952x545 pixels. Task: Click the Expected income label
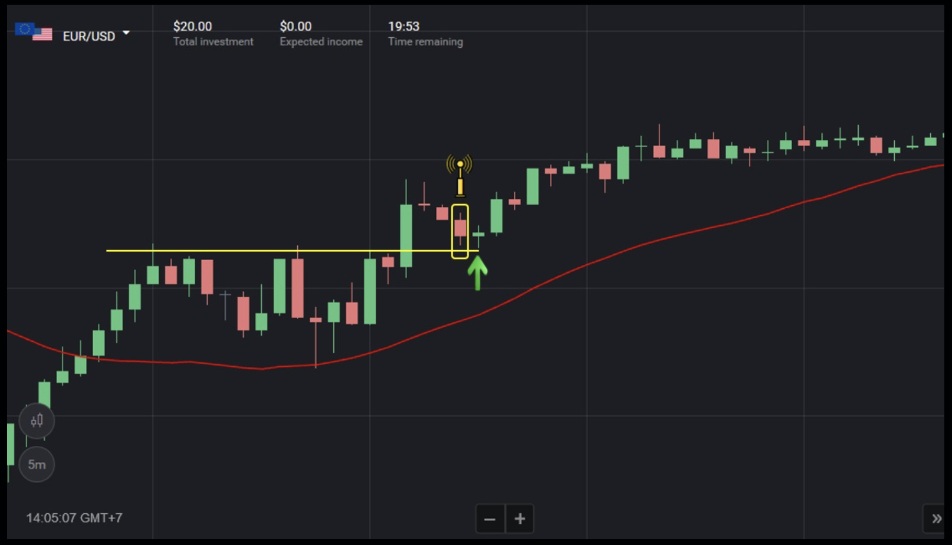321,42
